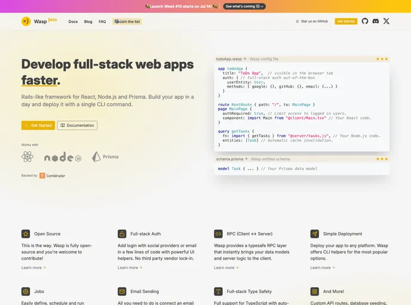Click the model Task code line
411x305 pixels.
point(268,169)
